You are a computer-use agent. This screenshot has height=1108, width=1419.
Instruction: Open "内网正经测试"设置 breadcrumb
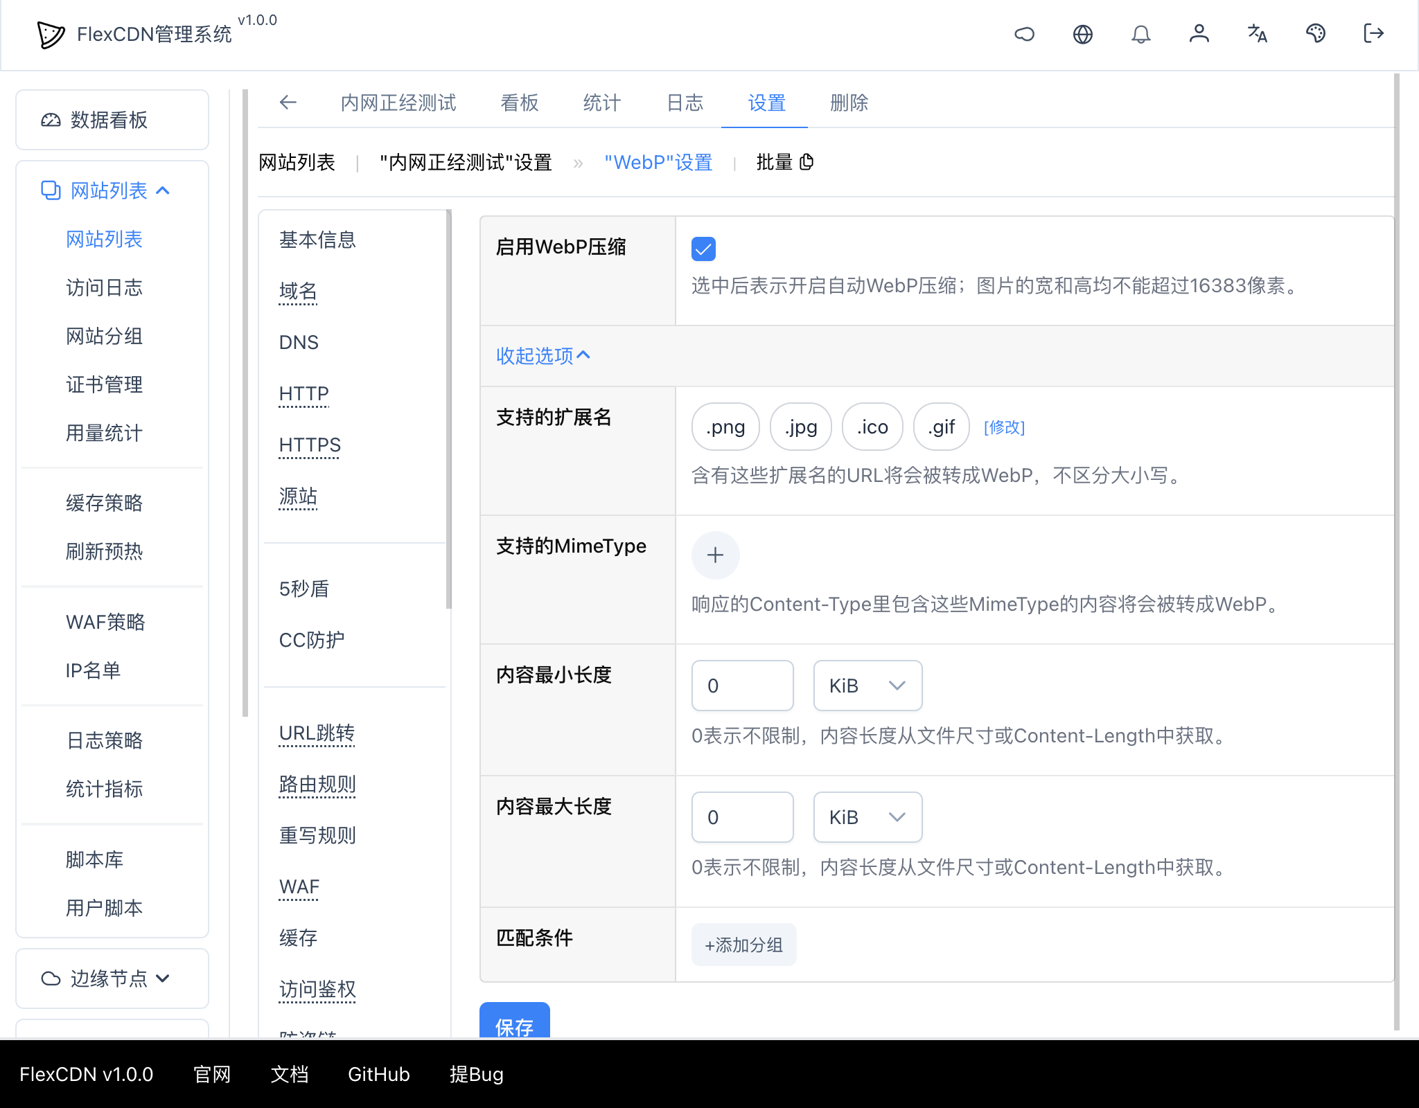click(466, 162)
